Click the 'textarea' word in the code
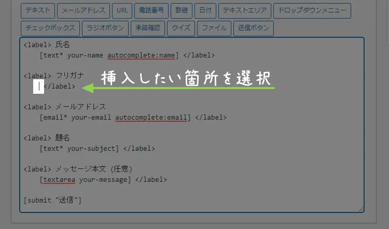 coord(59,180)
